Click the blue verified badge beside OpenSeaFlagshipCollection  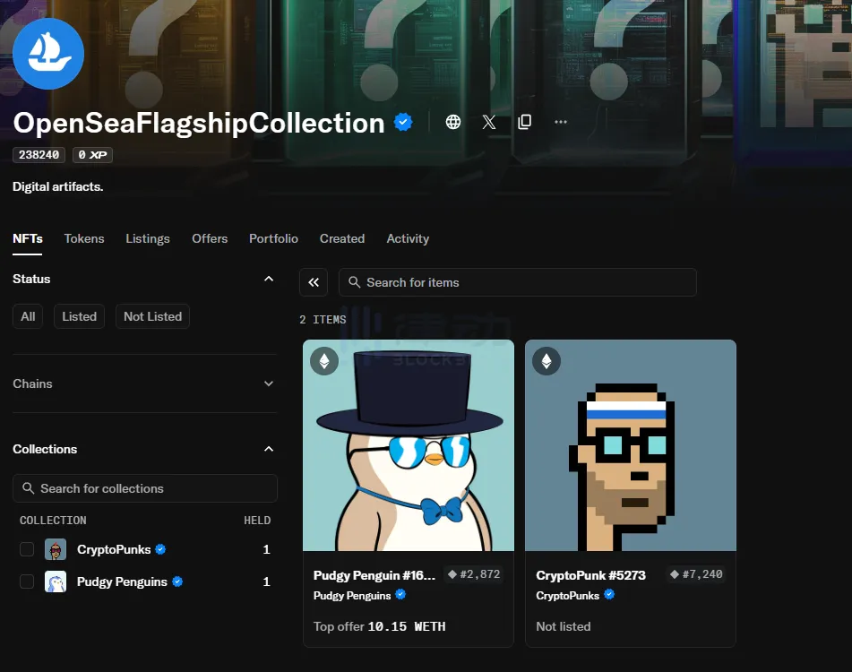click(x=402, y=122)
